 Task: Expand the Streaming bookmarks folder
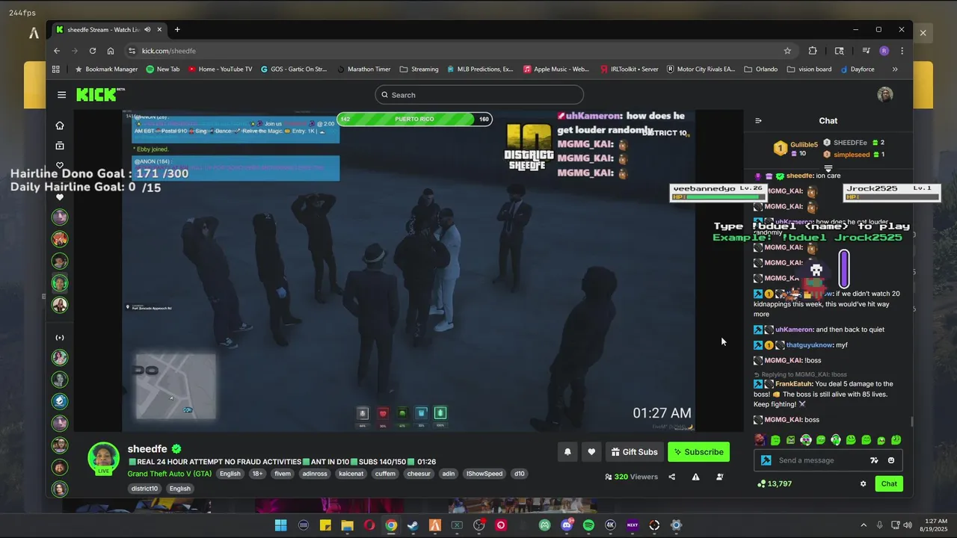tap(419, 69)
